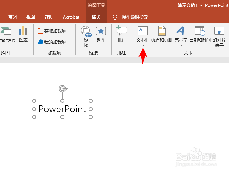Expand the 文本框 dropdown arrow
Screen dimensions: 229x172
point(143,46)
